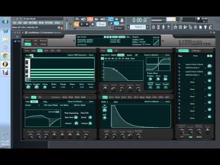Viewport: 220px width, 165px height.
Task: Switch to the Settings tab
Action: pyautogui.click(x=196, y=51)
